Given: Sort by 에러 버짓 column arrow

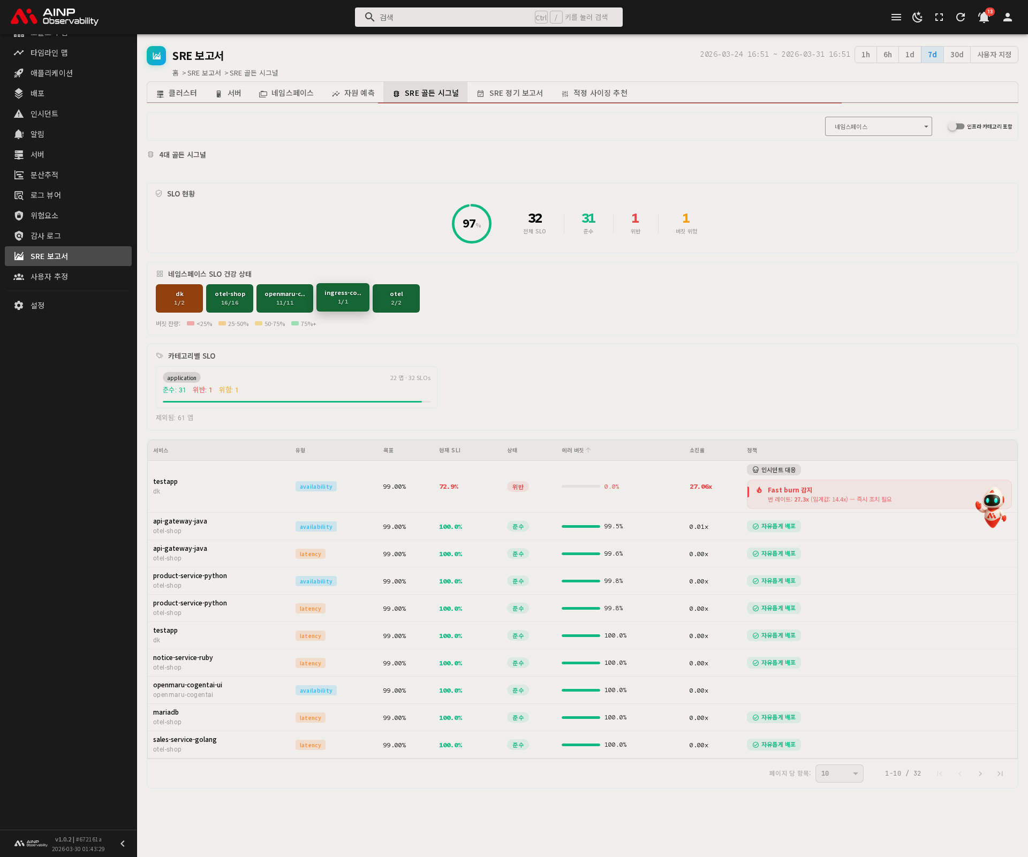Looking at the screenshot, I should (588, 450).
